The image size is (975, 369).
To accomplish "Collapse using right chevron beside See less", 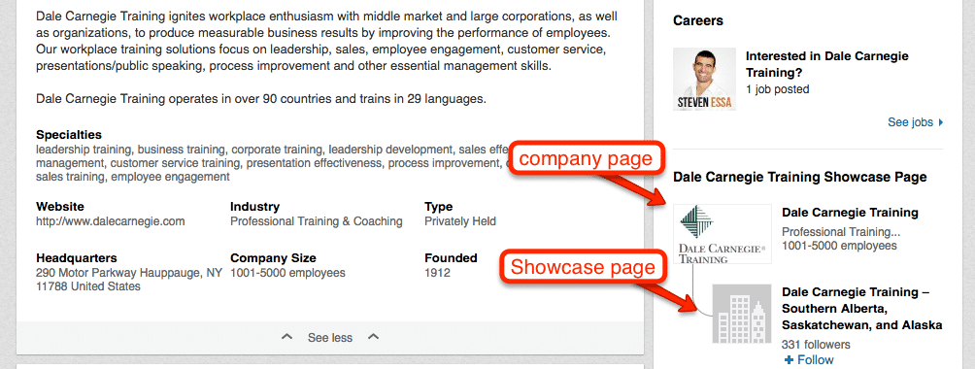I will coord(373,337).
